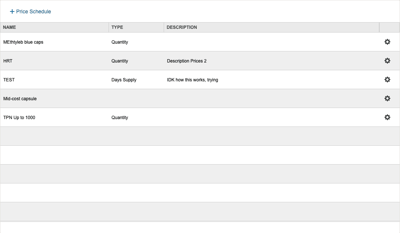
Task: Click the plus icon beside Price Schedule
Action: pyautogui.click(x=12, y=11)
